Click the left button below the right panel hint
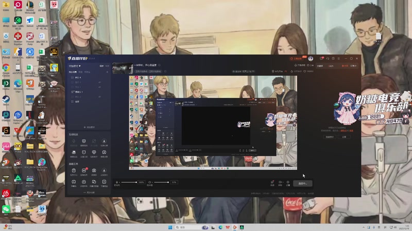412x231 pixels. 330,137
